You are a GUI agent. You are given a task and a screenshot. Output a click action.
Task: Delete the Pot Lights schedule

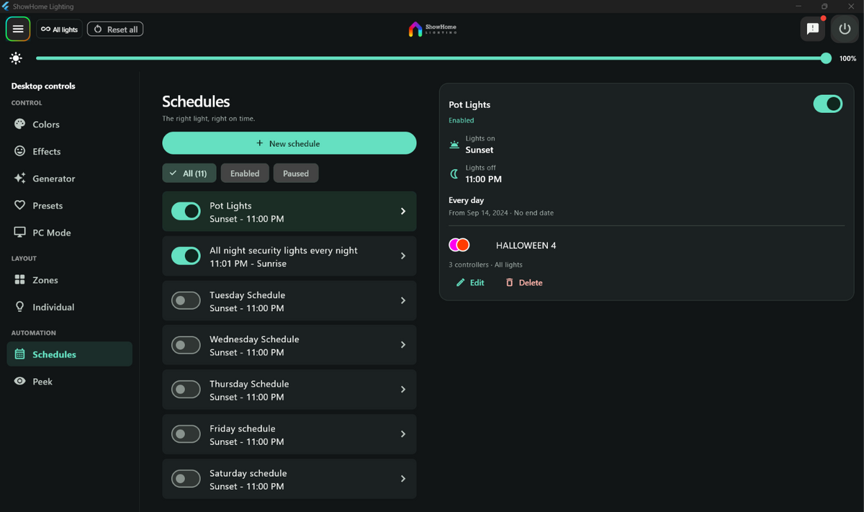(524, 282)
